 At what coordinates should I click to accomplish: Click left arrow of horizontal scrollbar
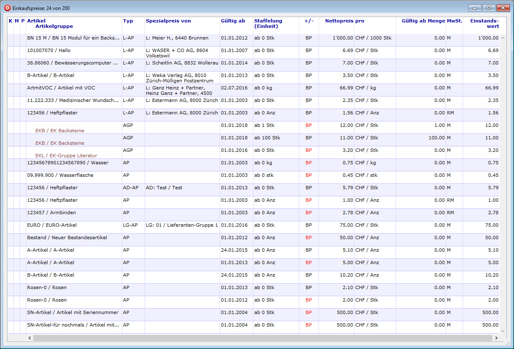30,338
